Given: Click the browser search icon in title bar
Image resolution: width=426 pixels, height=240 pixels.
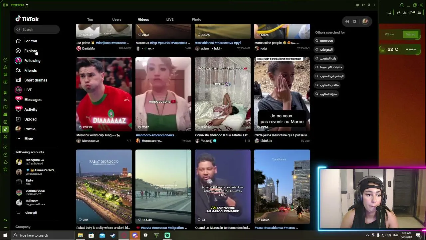Looking at the screenshot, I should [402, 5].
